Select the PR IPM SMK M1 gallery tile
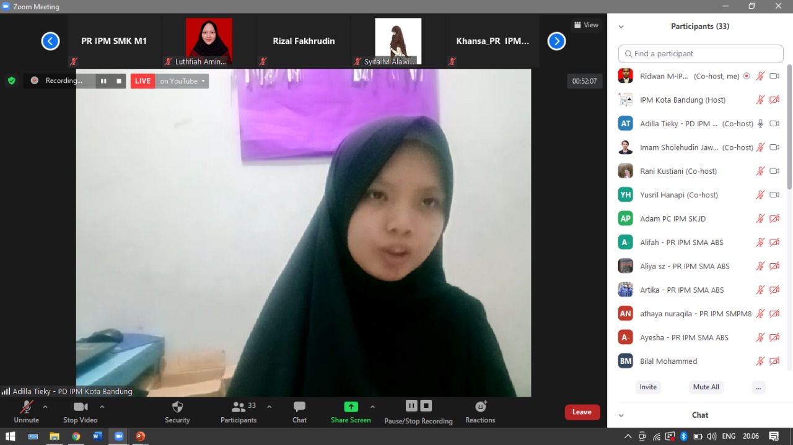This screenshot has width=793, height=445. pyautogui.click(x=114, y=41)
